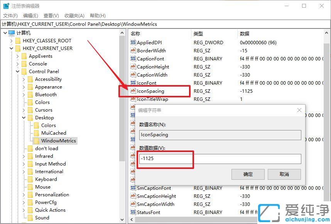Image resolution: width=331 pixels, height=224 pixels.
Task: Click the StatusFont REG_BINARY entry icon
Action: pos(134,212)
